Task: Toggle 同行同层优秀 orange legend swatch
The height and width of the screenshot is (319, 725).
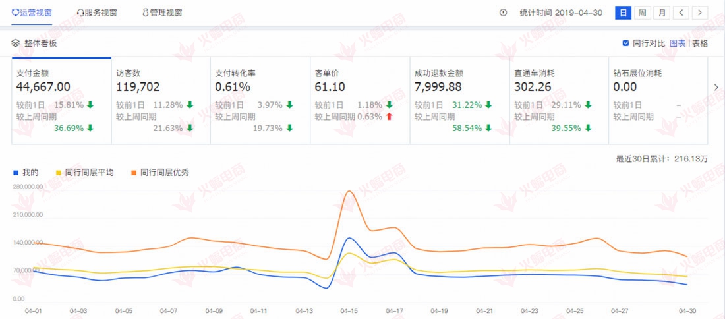Action: coord(133,173)
